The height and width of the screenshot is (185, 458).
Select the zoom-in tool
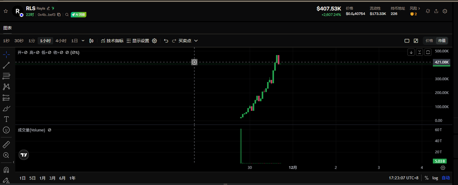6,155
